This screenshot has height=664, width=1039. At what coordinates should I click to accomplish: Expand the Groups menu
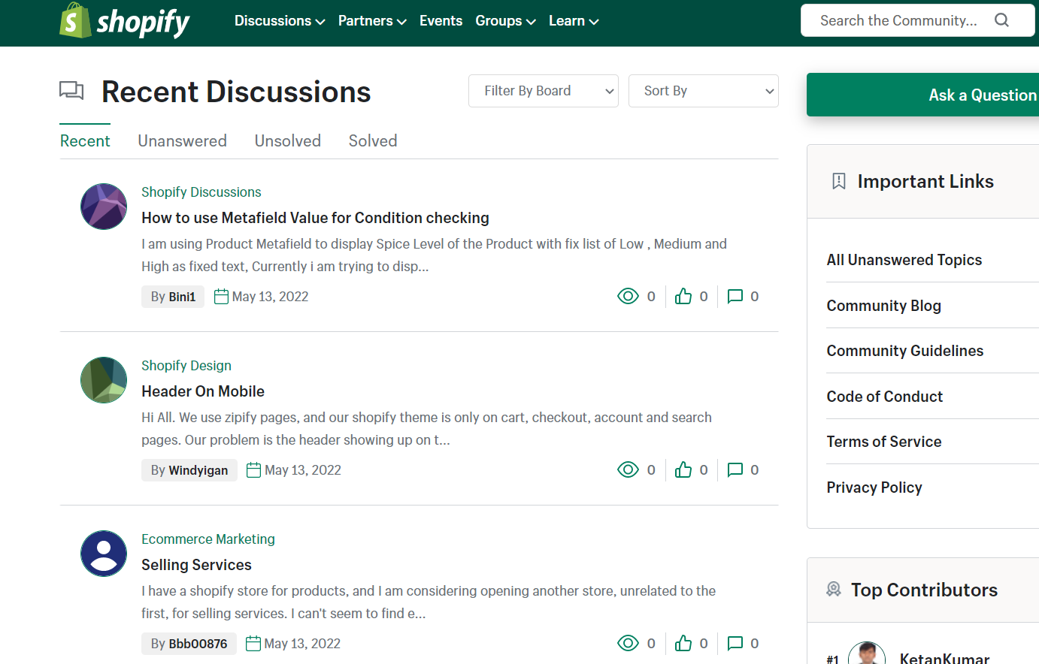pos(505,21)
